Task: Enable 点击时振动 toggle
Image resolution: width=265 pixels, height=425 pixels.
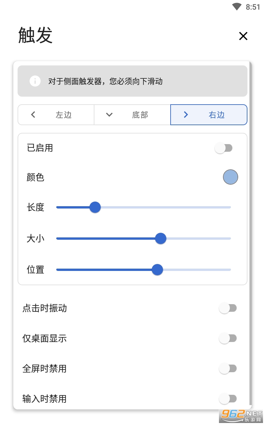Action: (x=228, y=308)
